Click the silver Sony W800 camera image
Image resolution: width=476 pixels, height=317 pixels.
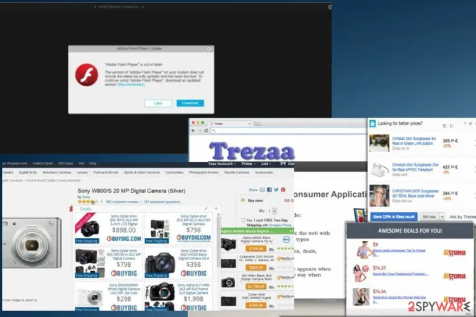(32, 243)
